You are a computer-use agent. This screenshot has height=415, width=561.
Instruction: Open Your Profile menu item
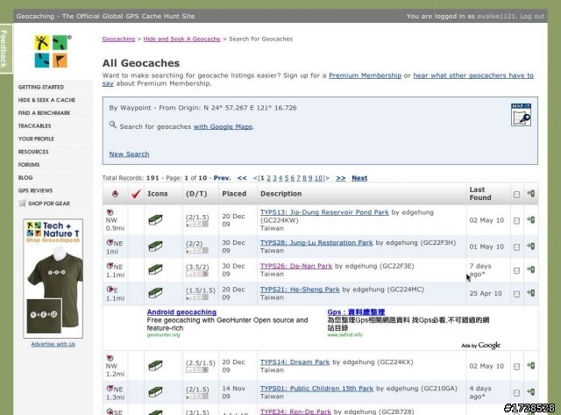36,139
